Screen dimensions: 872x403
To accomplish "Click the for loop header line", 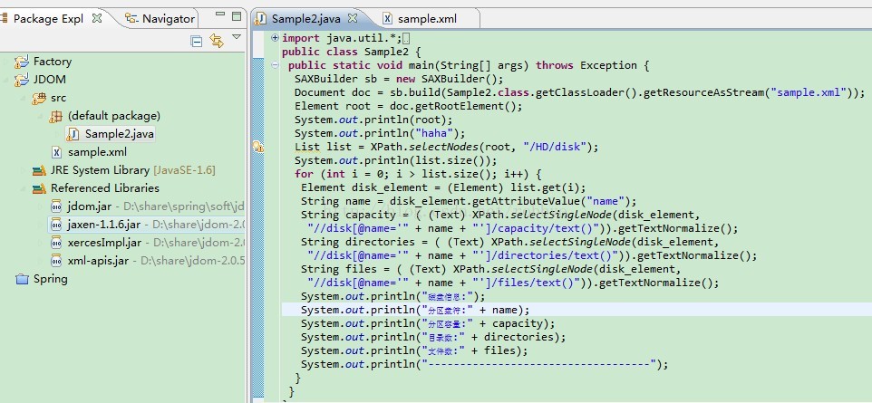I will tap(418, 174).
